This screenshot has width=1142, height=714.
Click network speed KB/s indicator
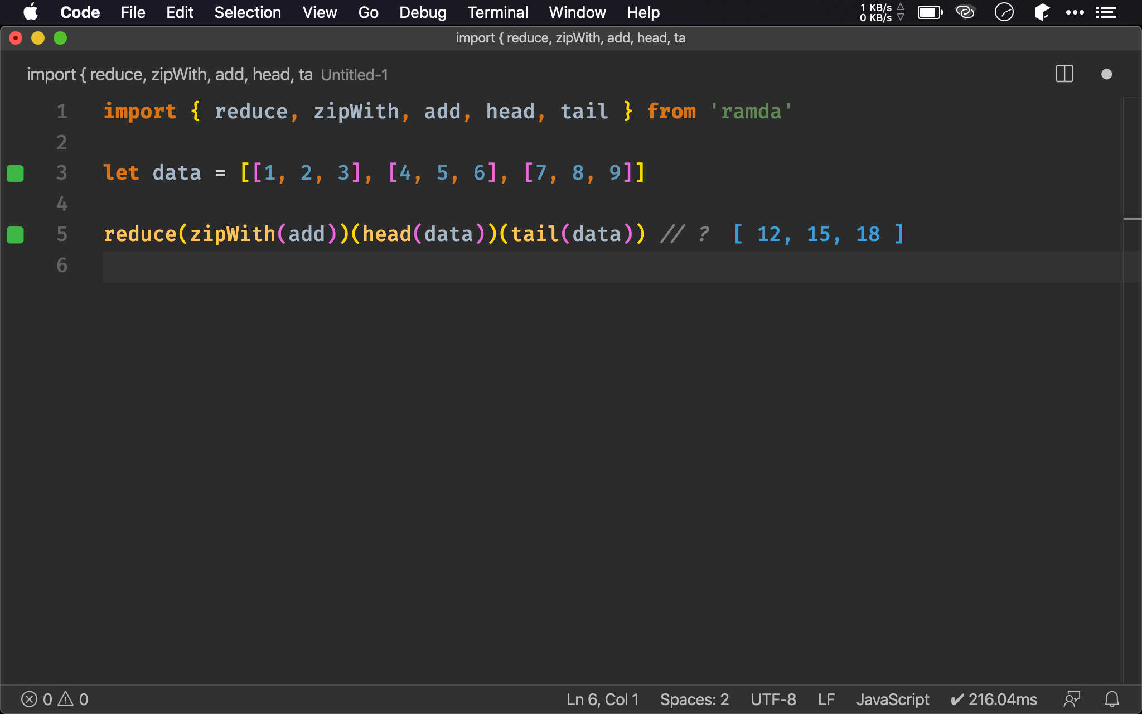(882, 12)
